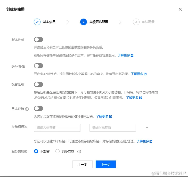188x177 pixels.
Task: Select the 基本信息 step label
Action: point(49,22)
